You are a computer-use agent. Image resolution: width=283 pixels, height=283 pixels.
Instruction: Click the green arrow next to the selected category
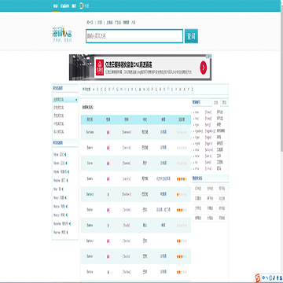pos(76,100)
